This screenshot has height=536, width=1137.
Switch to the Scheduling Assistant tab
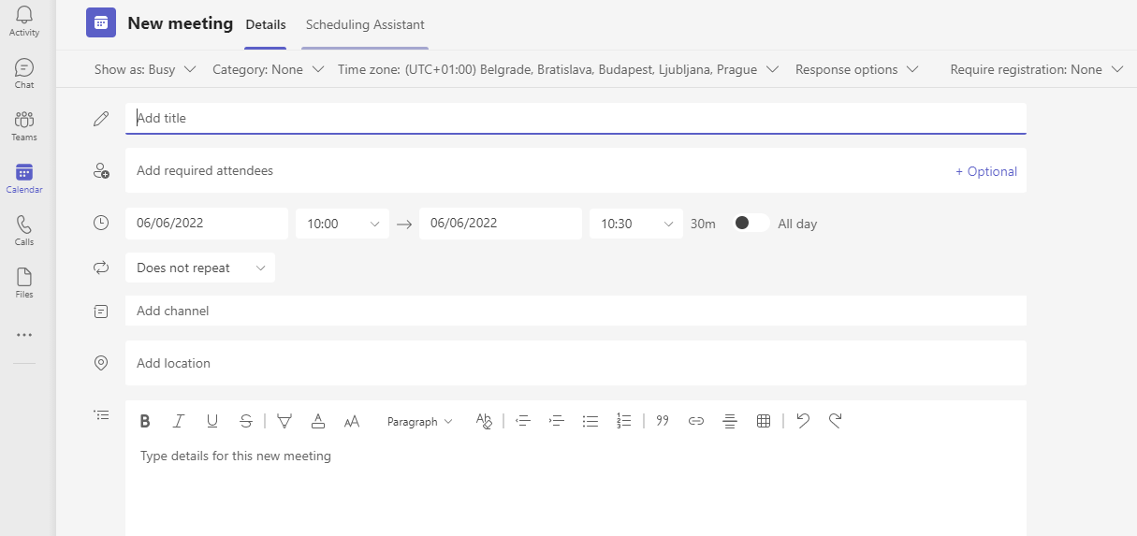pos(365,25)
